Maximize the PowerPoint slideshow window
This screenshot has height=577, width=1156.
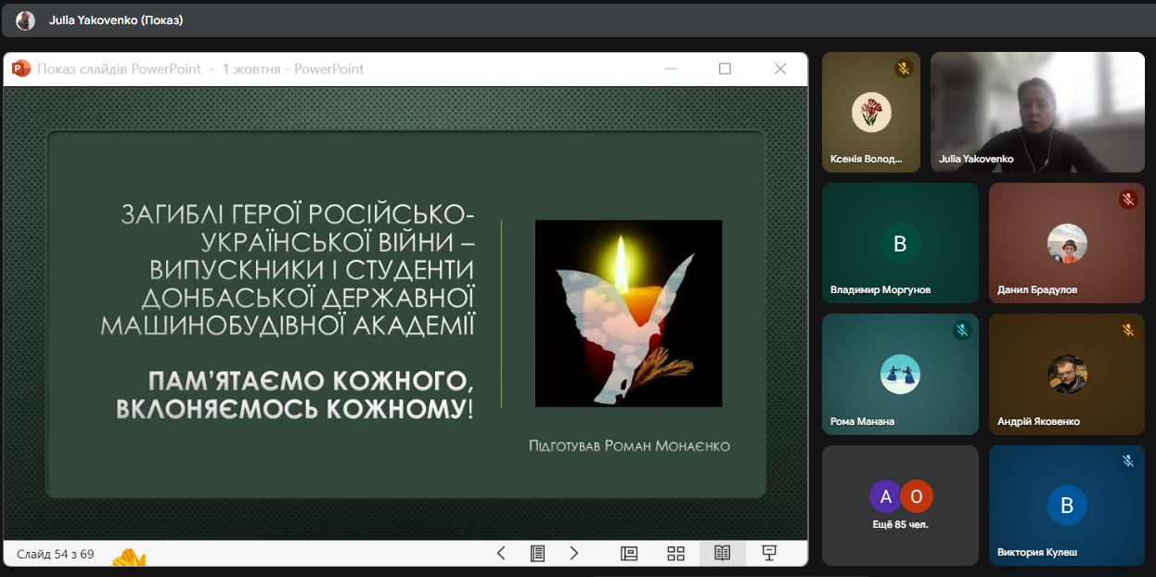click(x=725, y=69)
